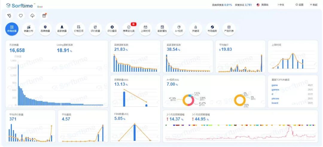
Task: Click the keyword link 'pieces'
Action: click(275, 99)
